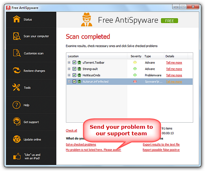Open the Customize scan icon
This screenshot has height=171, width=205.
[17, 53]
